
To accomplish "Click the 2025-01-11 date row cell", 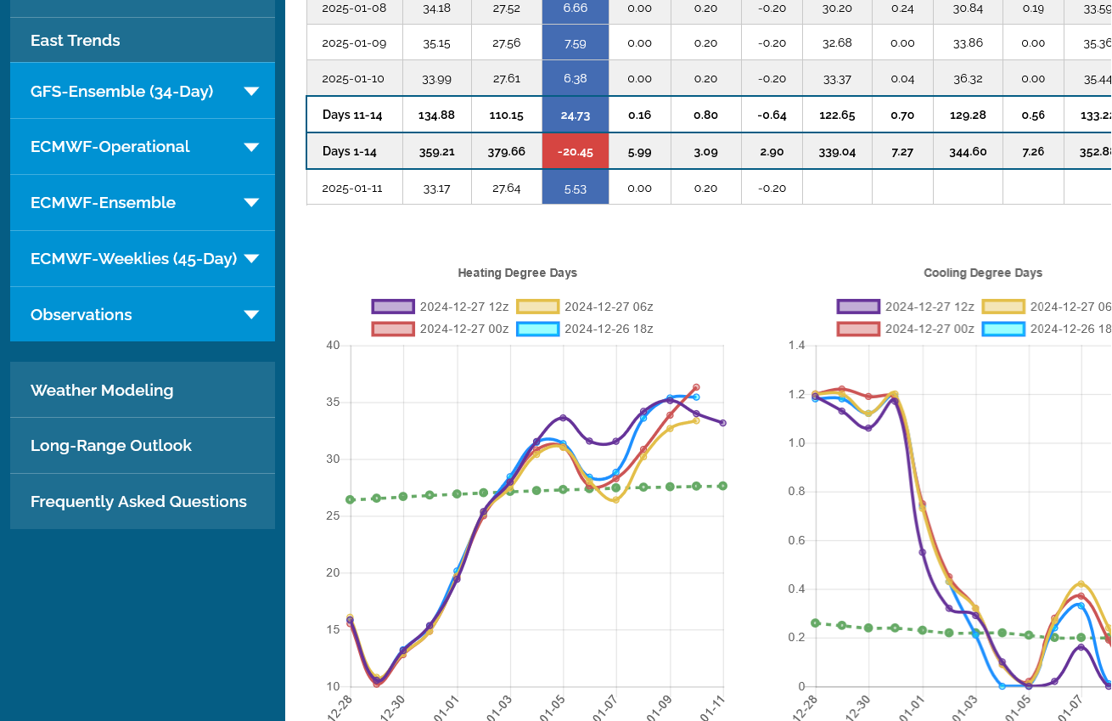I will (352, 189).
